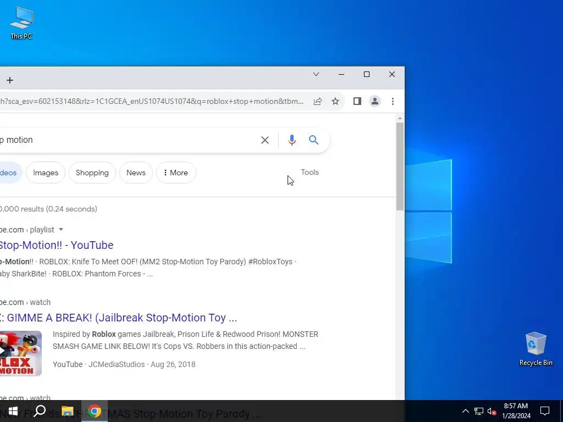Screen dimensions: 563x422
Task: Open the Tools search options
Action: (x=310, y=172)
